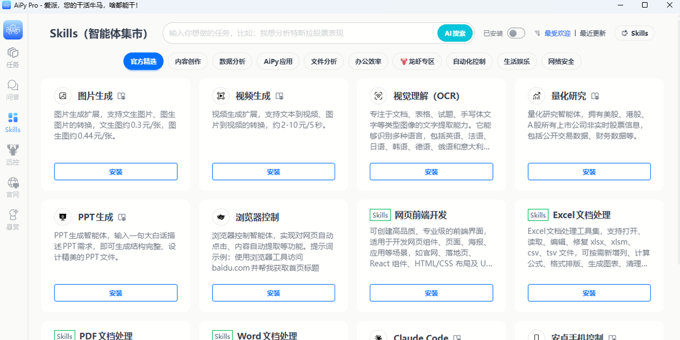Select the Skills icon in the sidebar
Screen dimensions: 680x340
coord(12,120)
